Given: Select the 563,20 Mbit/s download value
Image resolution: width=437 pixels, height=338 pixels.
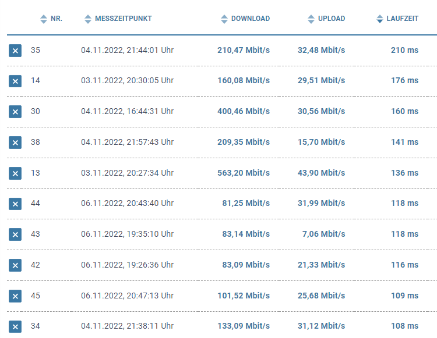Looking at the screenshot, I should point(244,173).
